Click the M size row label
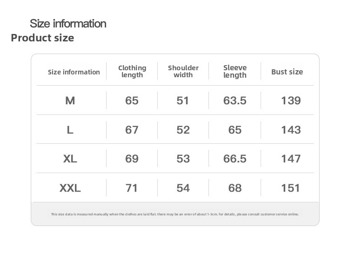This screenshot has width=349, height=254. click(70, 100)
